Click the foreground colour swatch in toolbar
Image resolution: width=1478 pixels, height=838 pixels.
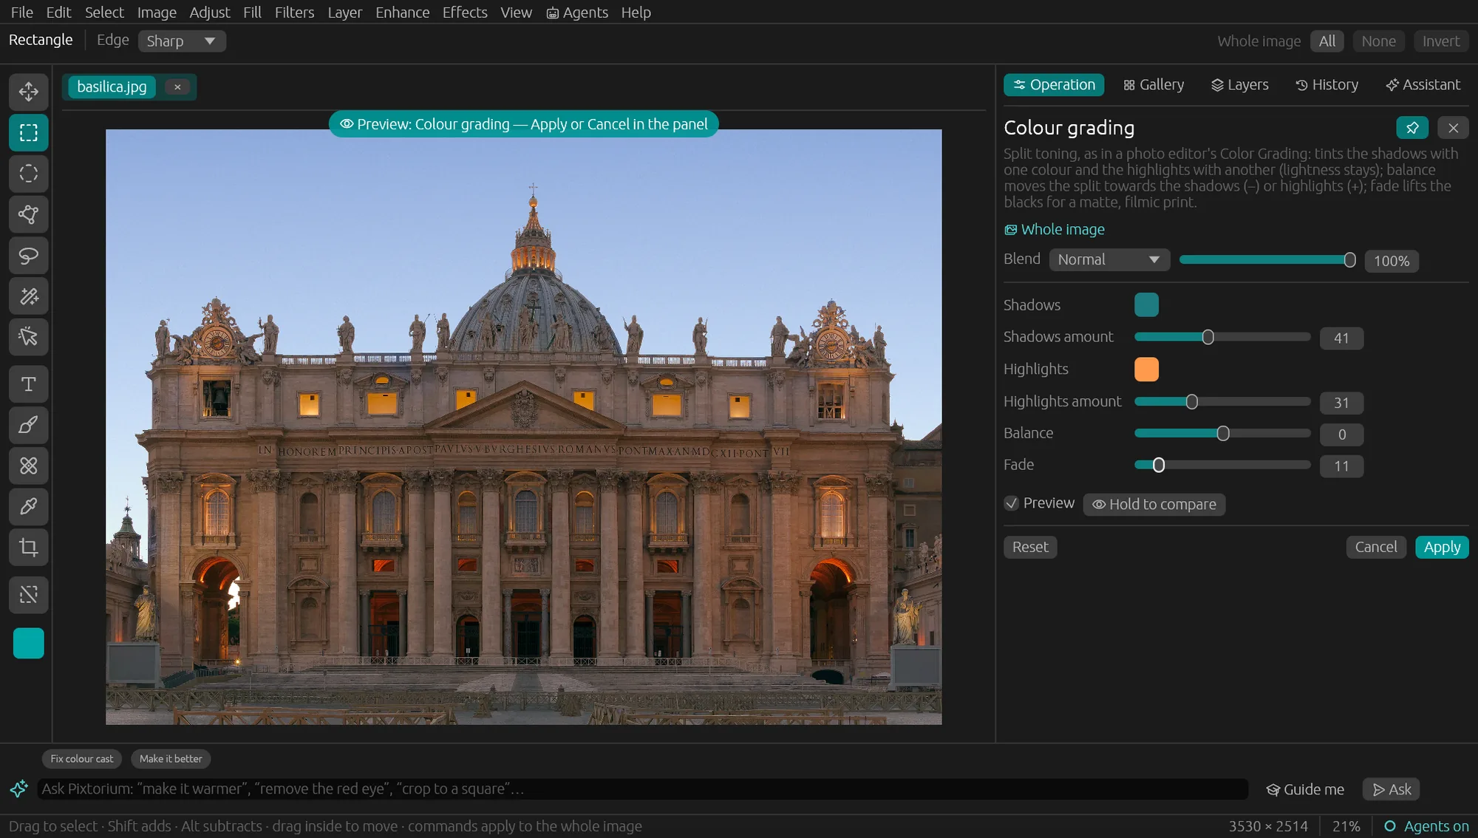click(29, 643)
